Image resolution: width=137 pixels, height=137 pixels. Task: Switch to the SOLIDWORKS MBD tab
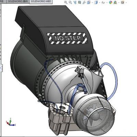tap(41, 2)
